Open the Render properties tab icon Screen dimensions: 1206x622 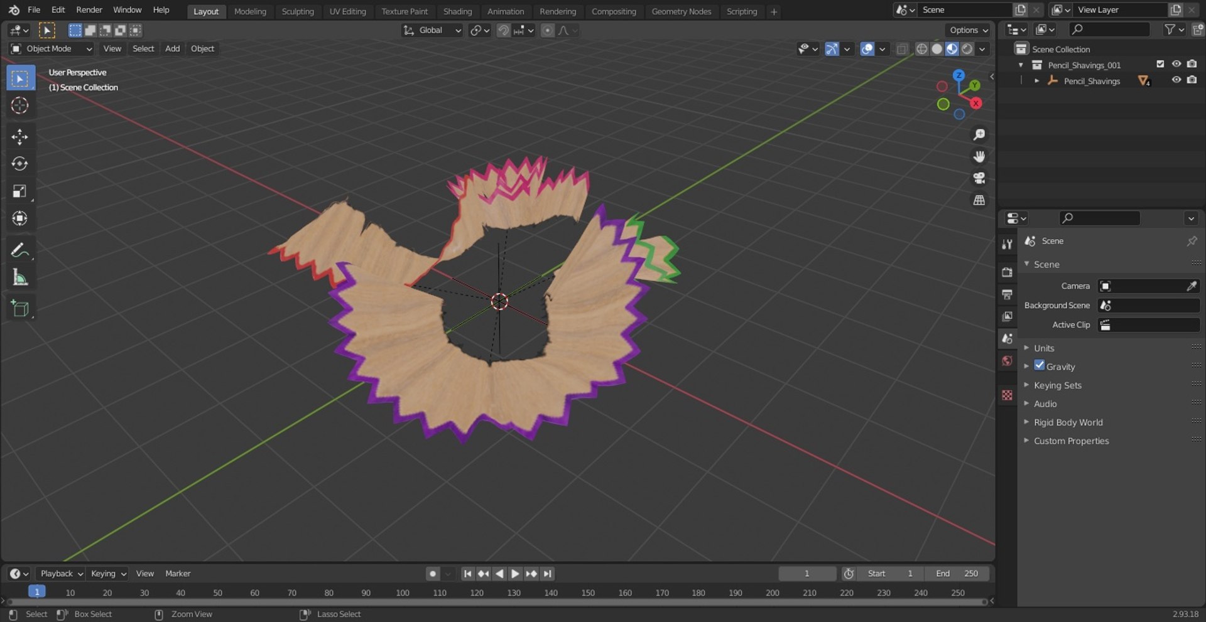[x=1008, y=272]
